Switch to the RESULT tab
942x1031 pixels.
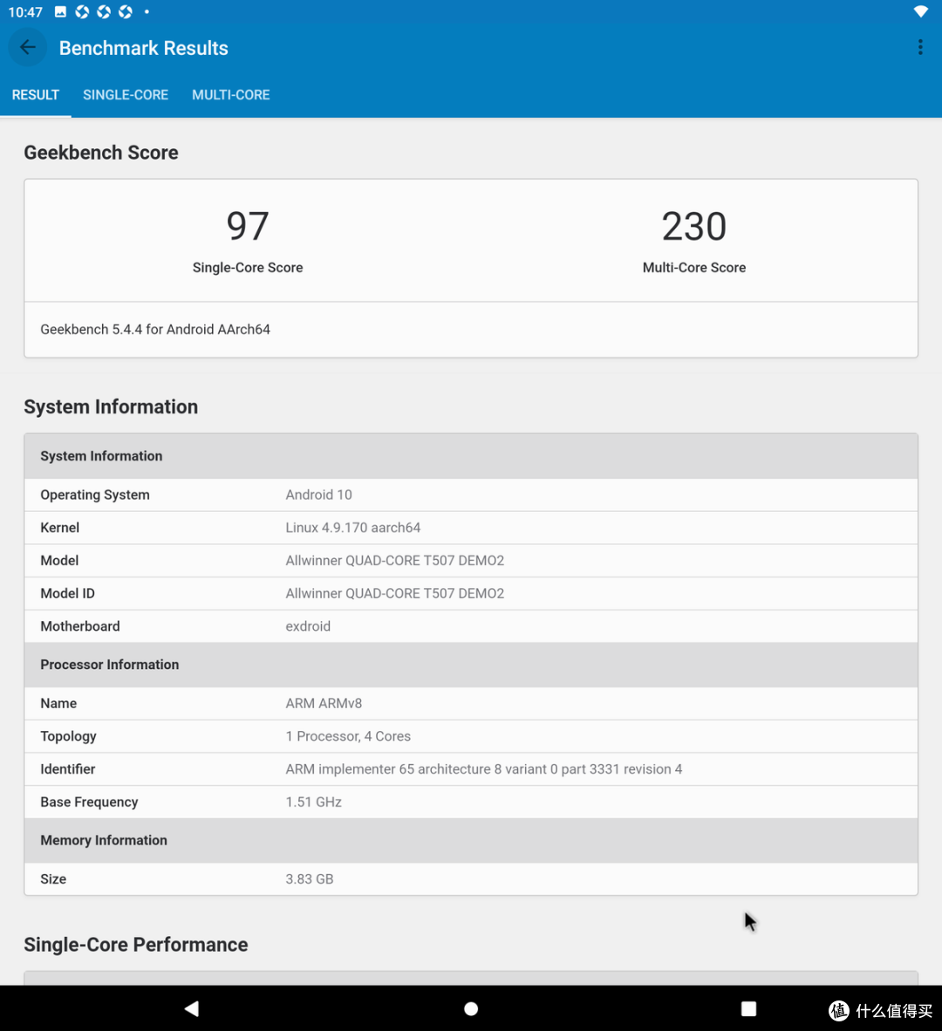(36, 95)
